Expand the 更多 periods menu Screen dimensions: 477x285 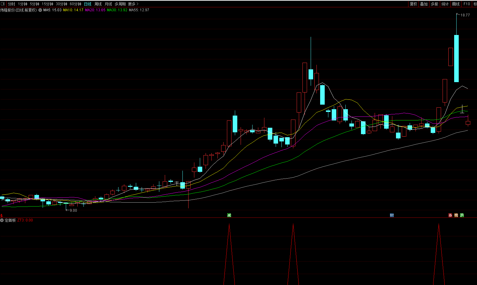point(133,4)
